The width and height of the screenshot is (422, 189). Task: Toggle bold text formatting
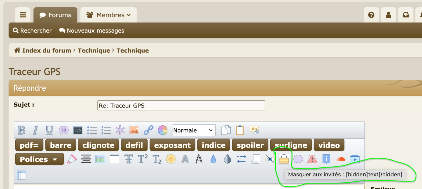click(x=21, y=130)
